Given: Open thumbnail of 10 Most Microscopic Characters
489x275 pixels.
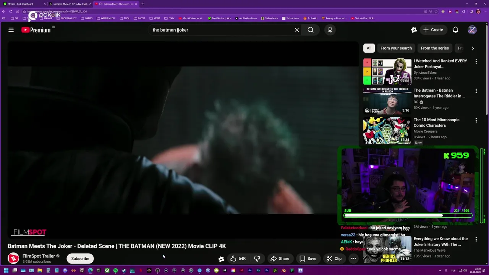Looking at the screenshot, I should tap(387, 130).
